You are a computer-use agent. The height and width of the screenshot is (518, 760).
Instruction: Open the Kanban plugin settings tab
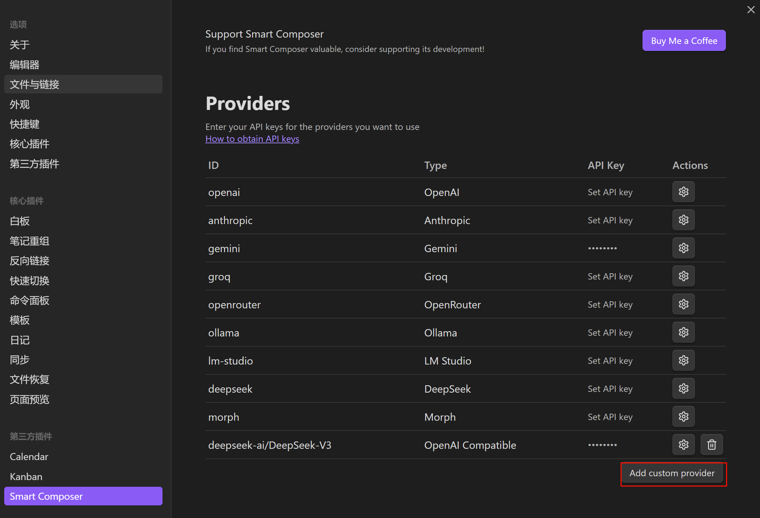26,477
